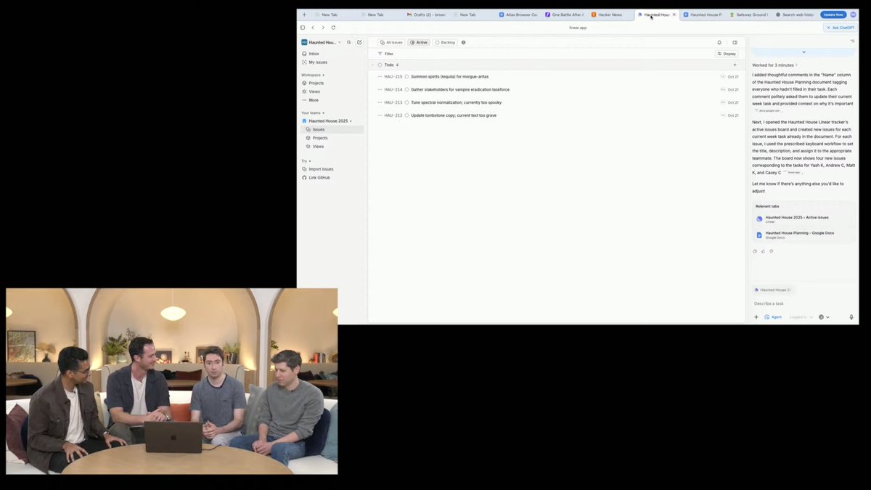
Task: Collapse the Your teams section
Action: click(314, 113)
